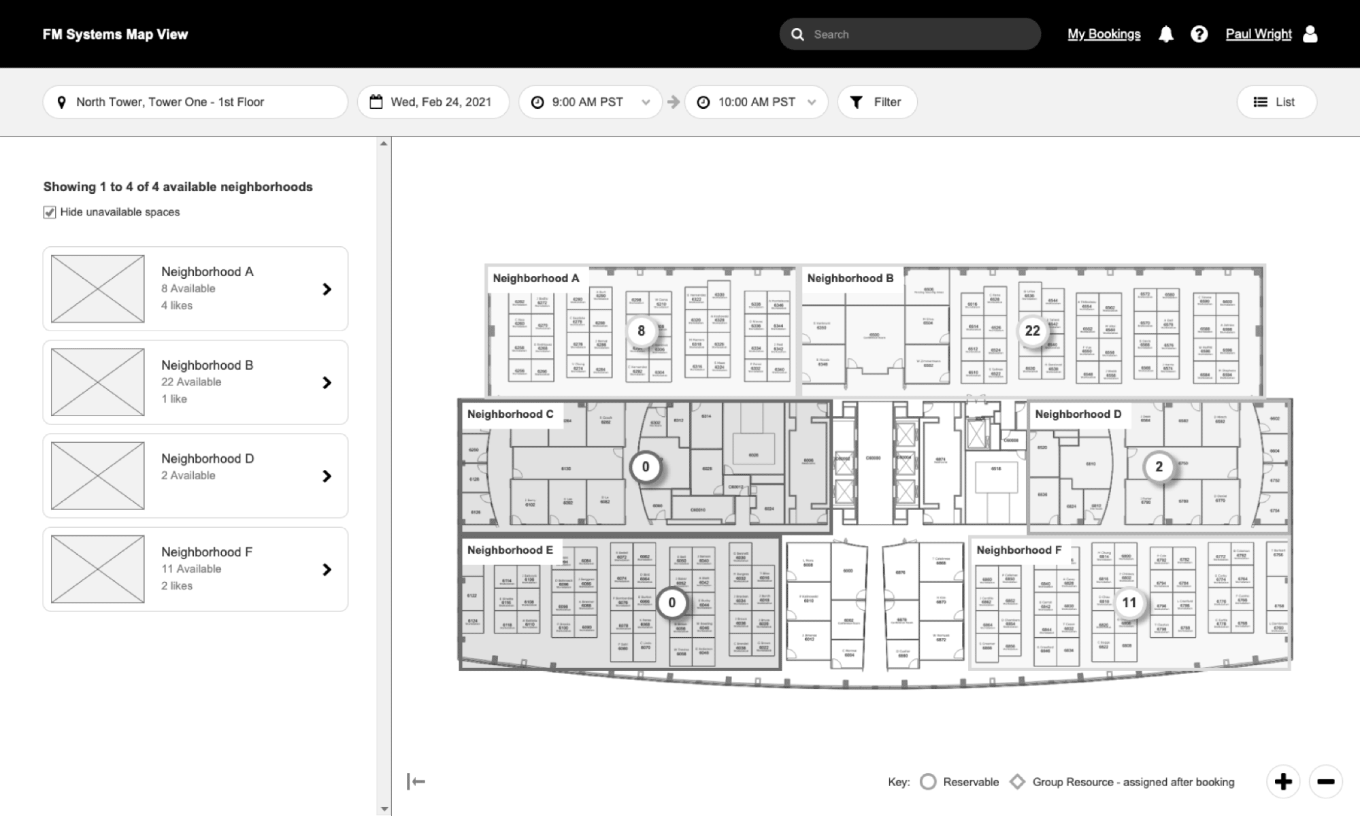Click the calendar icon on the date selector
This screenshot has height=816, width=1360.
point(375,101)
